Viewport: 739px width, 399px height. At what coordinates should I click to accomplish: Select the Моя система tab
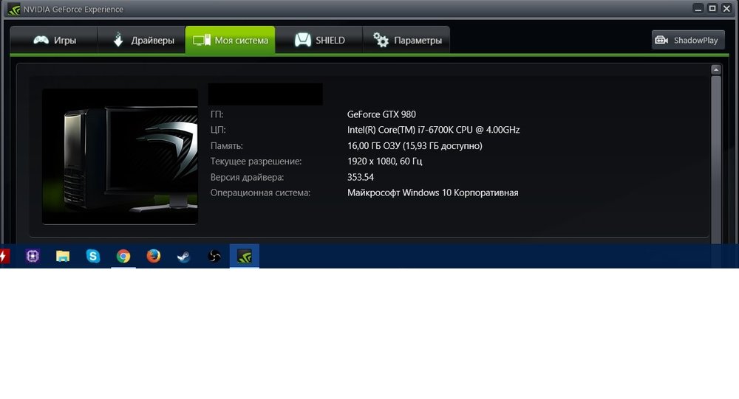pos(230,41)
